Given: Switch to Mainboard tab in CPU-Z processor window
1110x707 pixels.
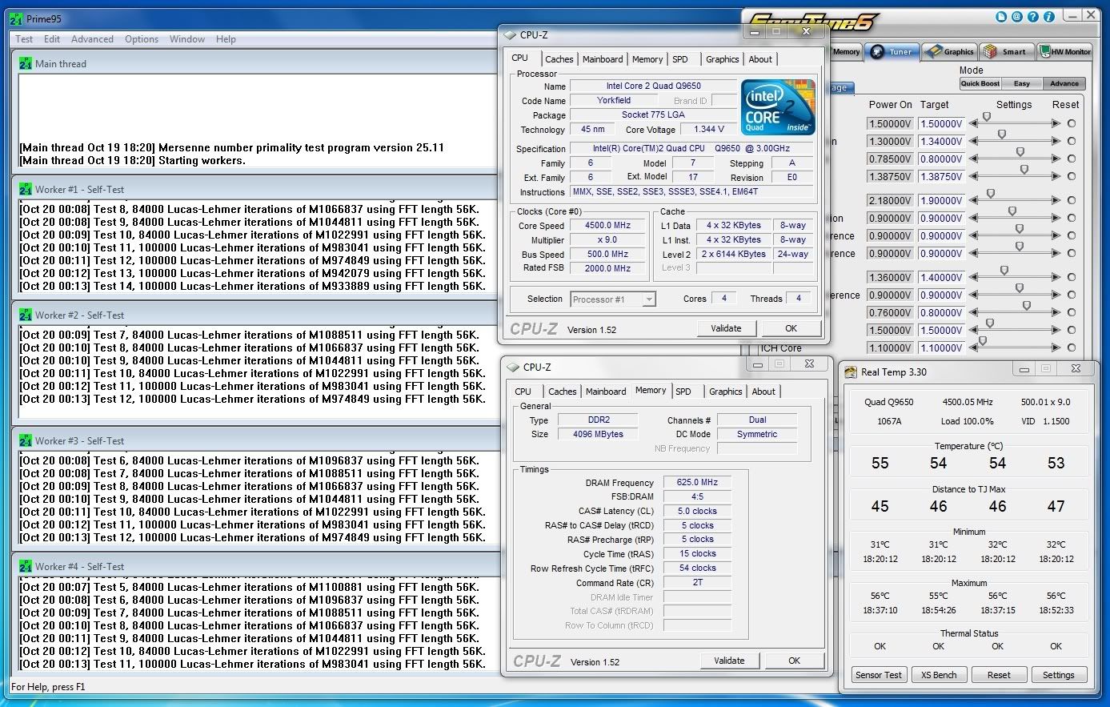Looking at the screenshot, I should (603, 59).
